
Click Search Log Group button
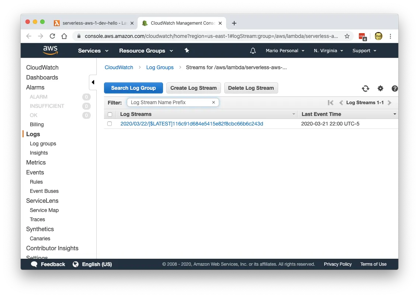pos(134,88)
